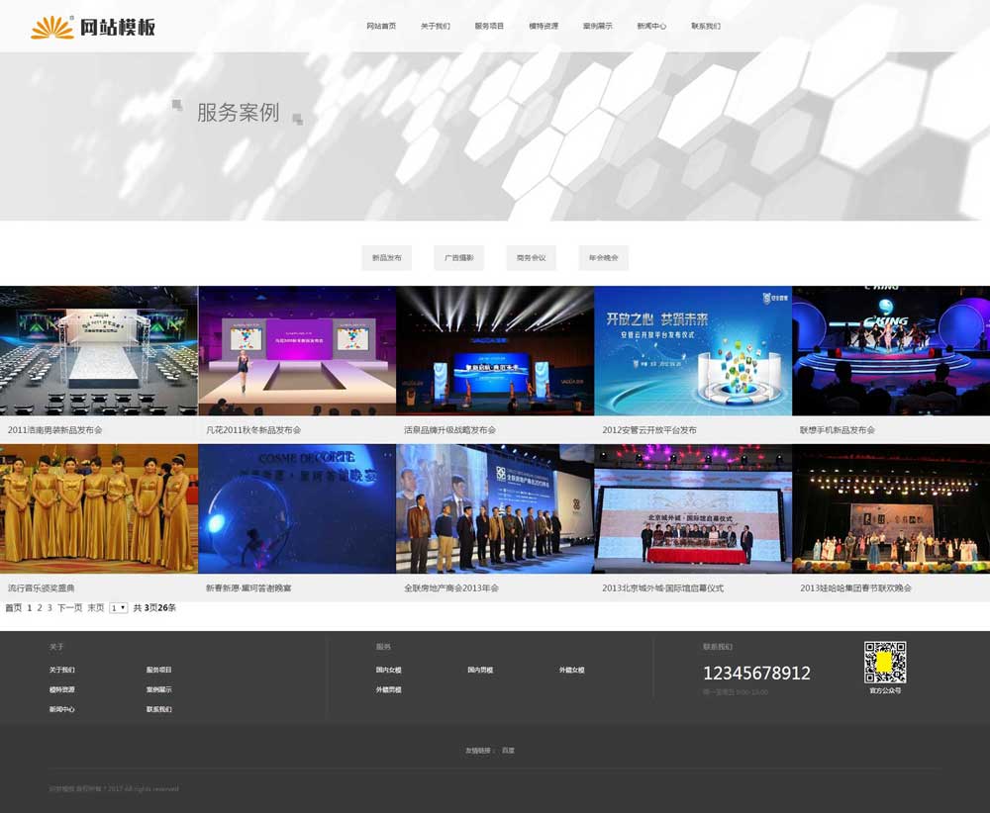Switch to the 广告摄影 category tab
This screenshot has width=990, height=813.
[x=458, y=258]
